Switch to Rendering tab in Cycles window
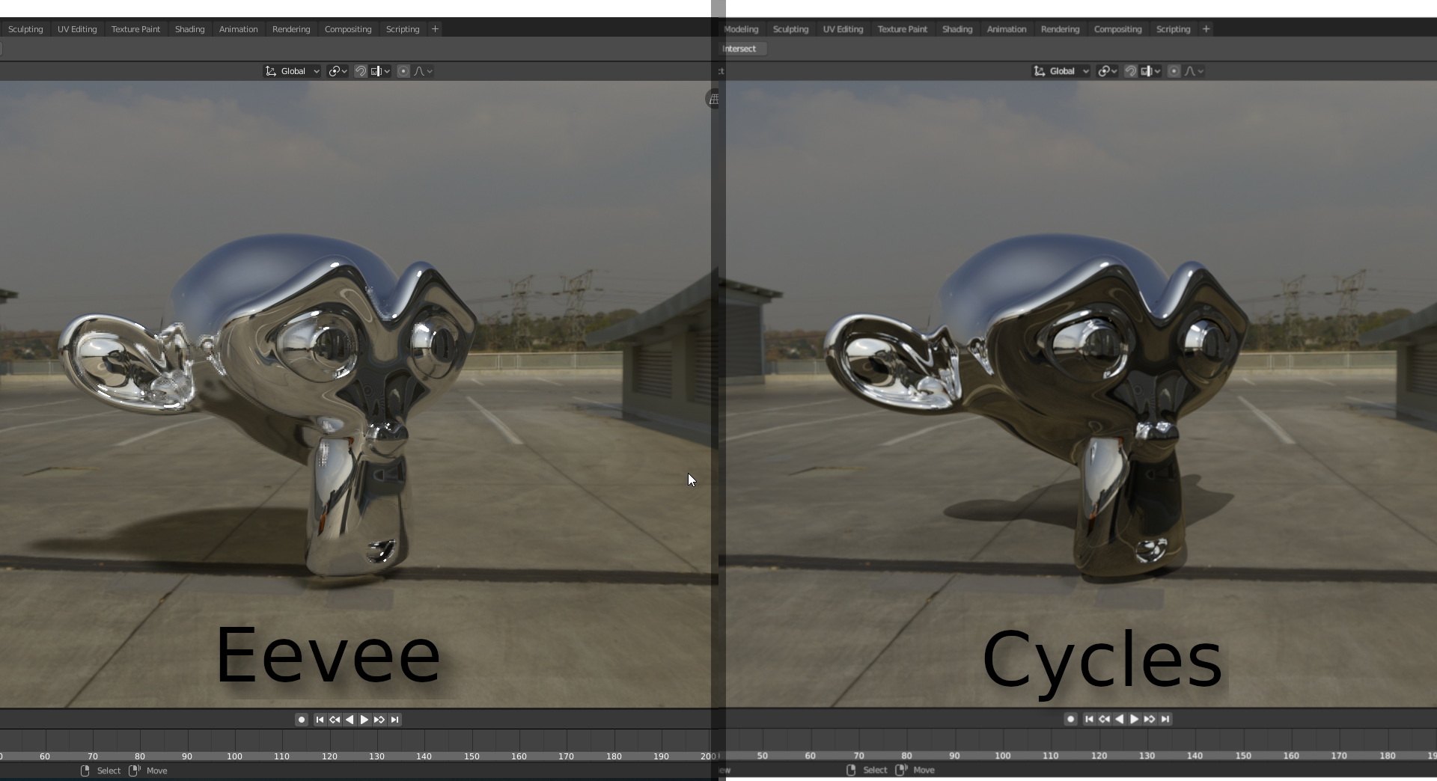The image size is (1437, 781). tap(1060, 29)
